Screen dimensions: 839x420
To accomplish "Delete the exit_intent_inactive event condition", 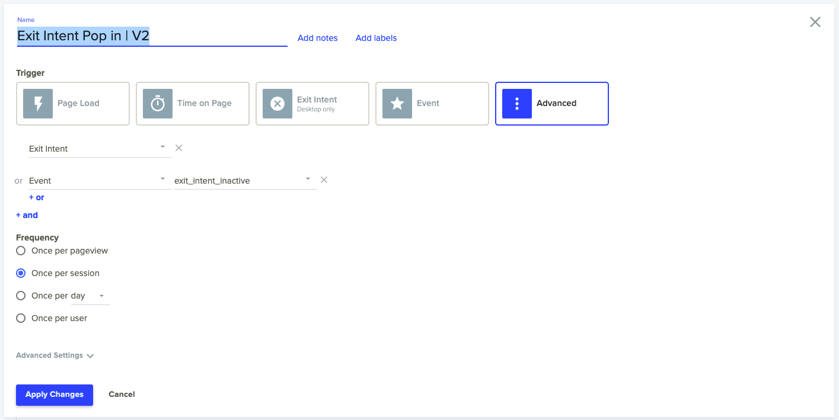I will pos(324,179).
